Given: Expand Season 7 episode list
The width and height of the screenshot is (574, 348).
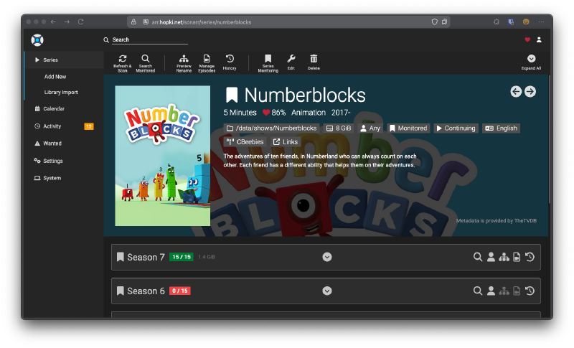Looking at the screenshot, I should (327, 257).
